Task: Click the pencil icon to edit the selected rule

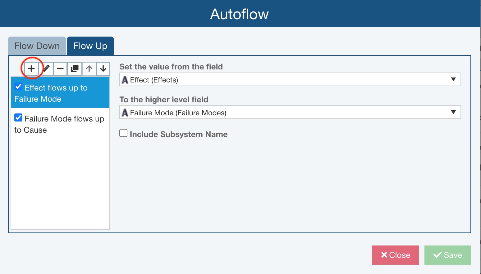Action: click(46, 68)
